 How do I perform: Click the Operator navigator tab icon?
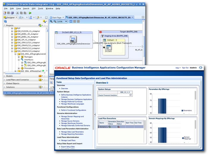coord(20,17)
